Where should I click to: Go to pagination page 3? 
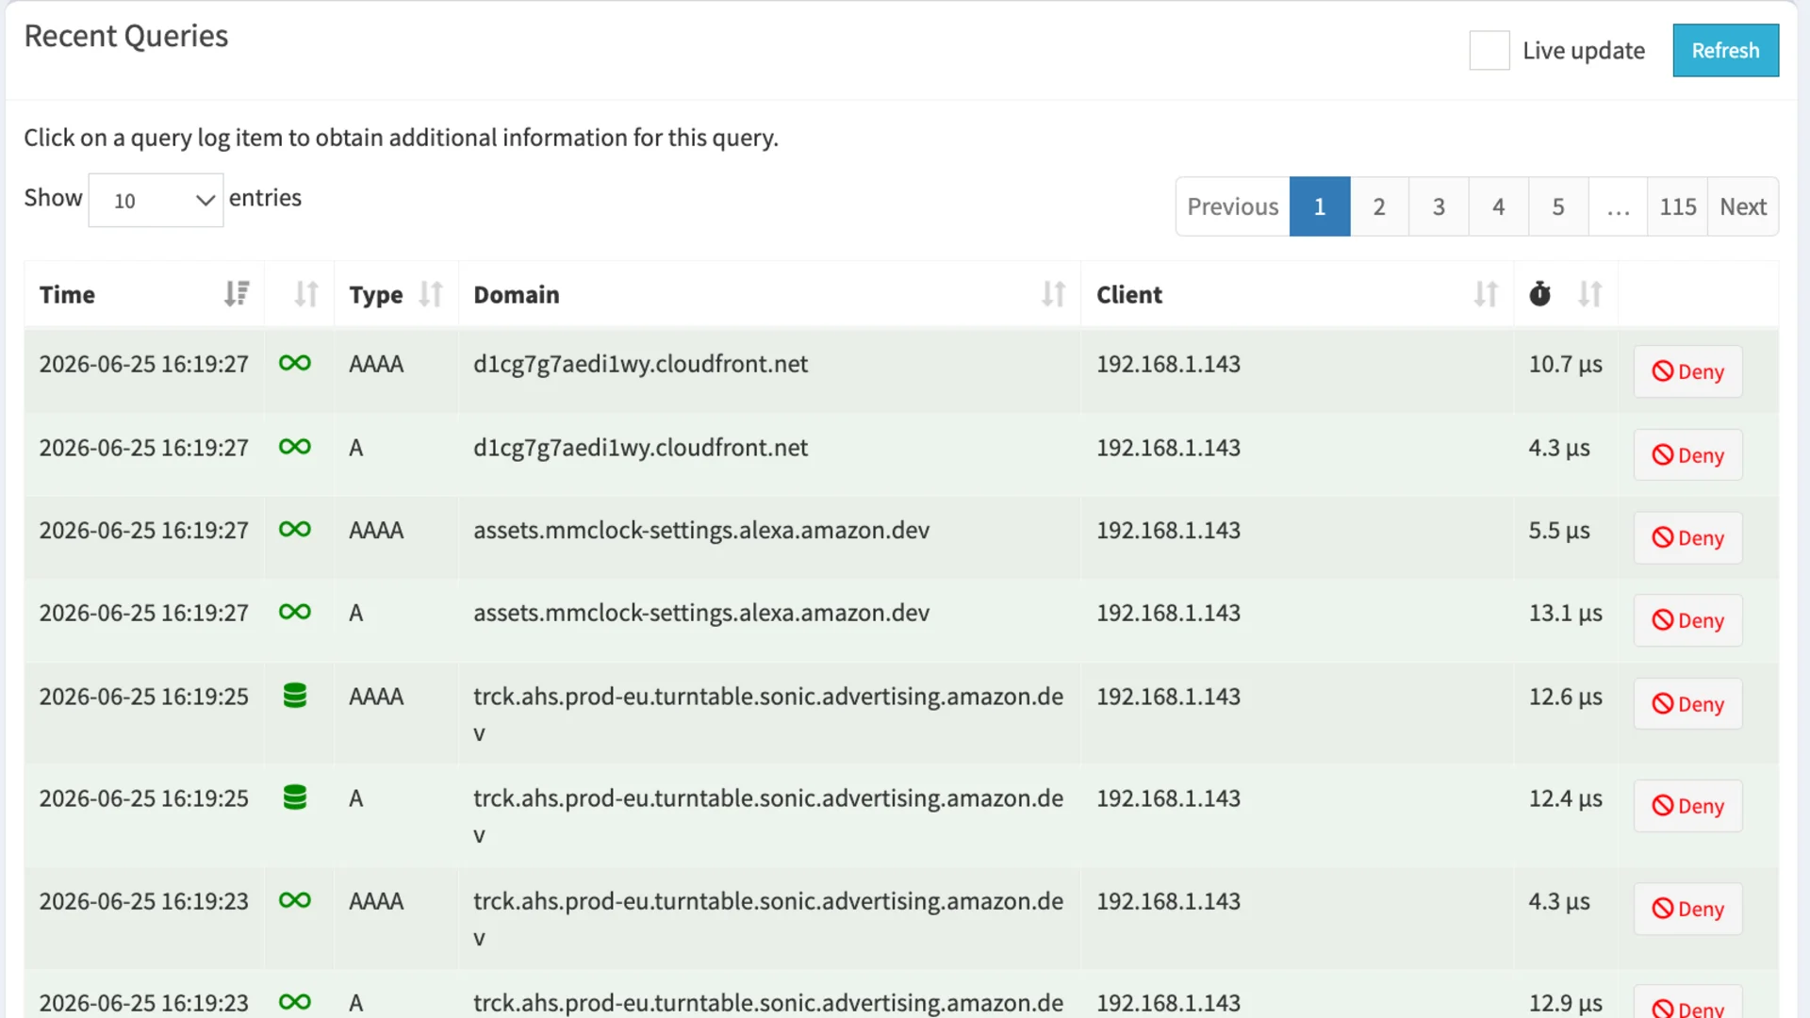click(1439, 206)
